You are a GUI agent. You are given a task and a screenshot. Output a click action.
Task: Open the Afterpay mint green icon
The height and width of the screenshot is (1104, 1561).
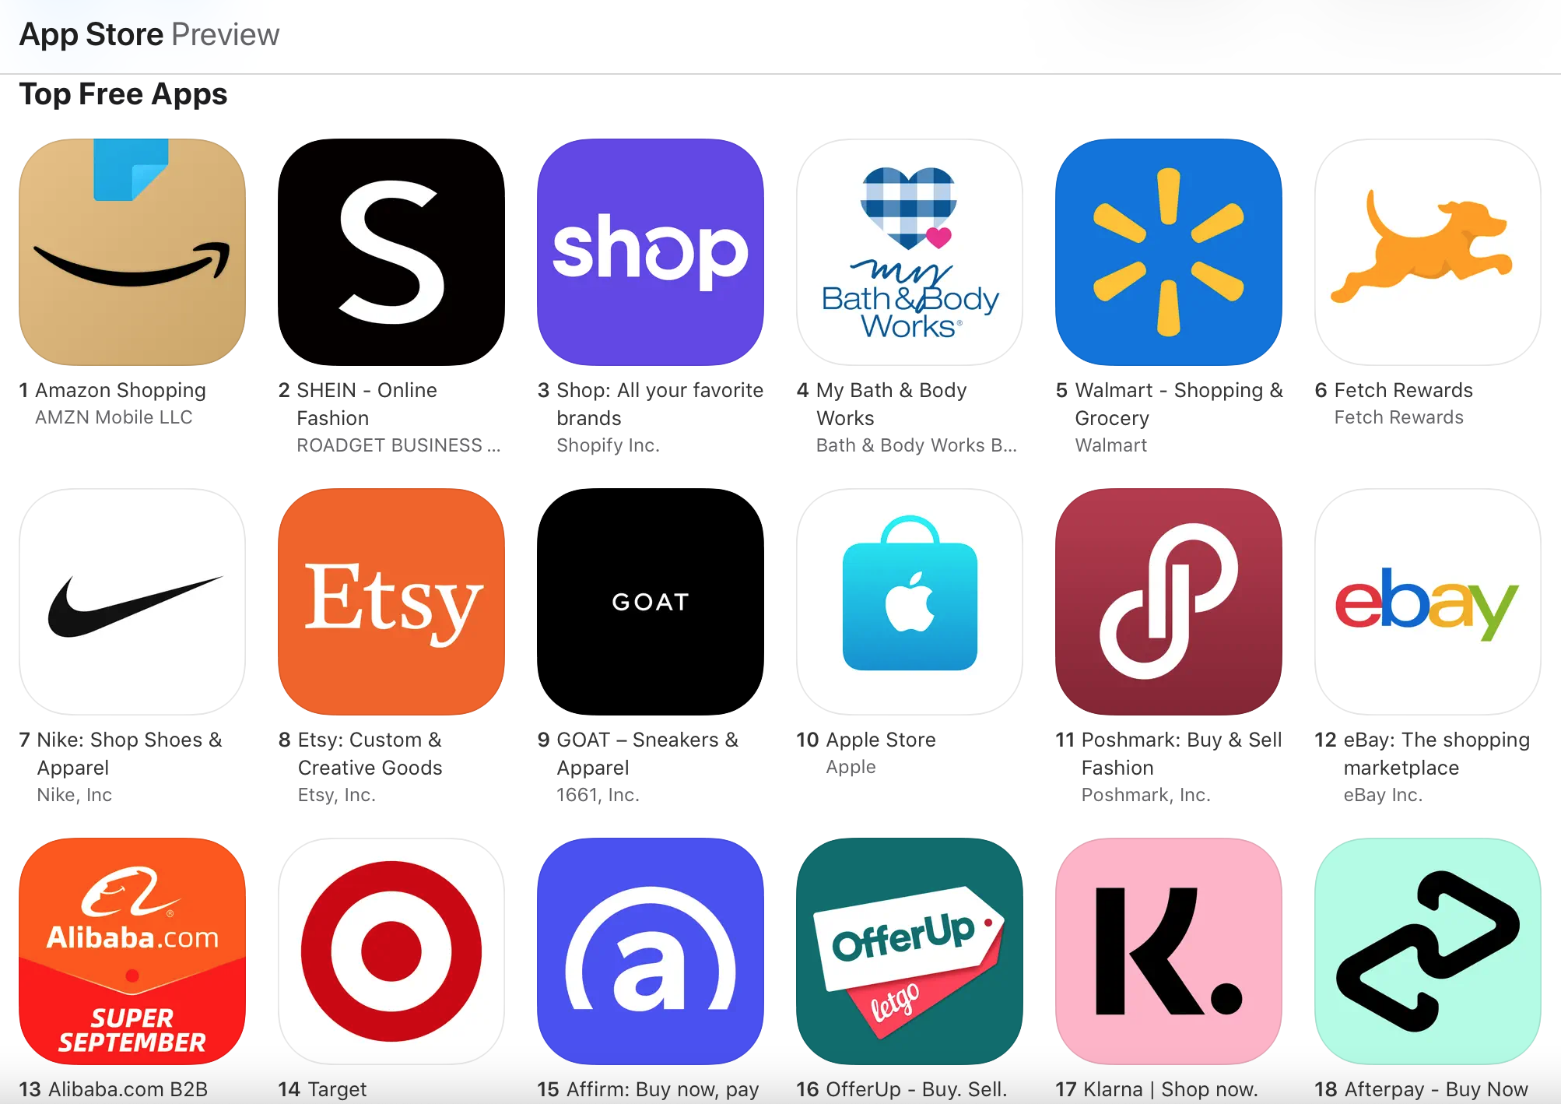[1428, 951]
